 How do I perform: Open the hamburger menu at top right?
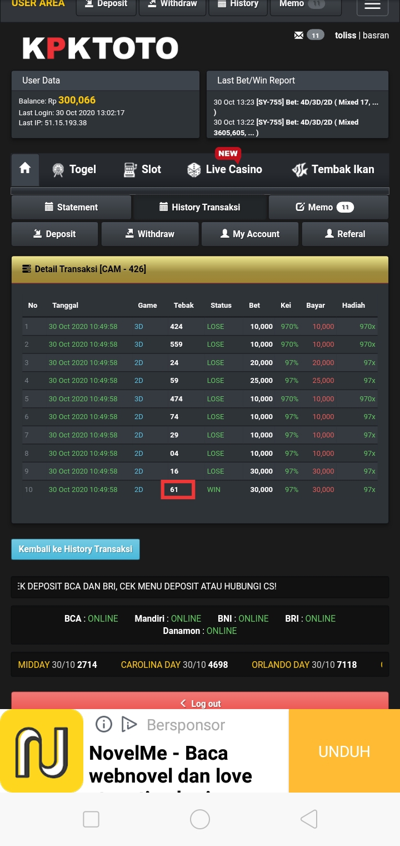tap(372, 6)
